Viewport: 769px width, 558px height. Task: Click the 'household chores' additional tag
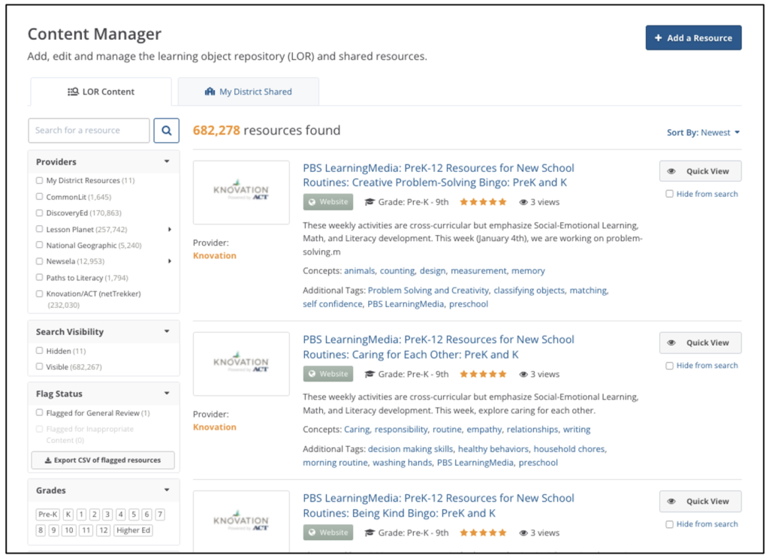point(569,448)
